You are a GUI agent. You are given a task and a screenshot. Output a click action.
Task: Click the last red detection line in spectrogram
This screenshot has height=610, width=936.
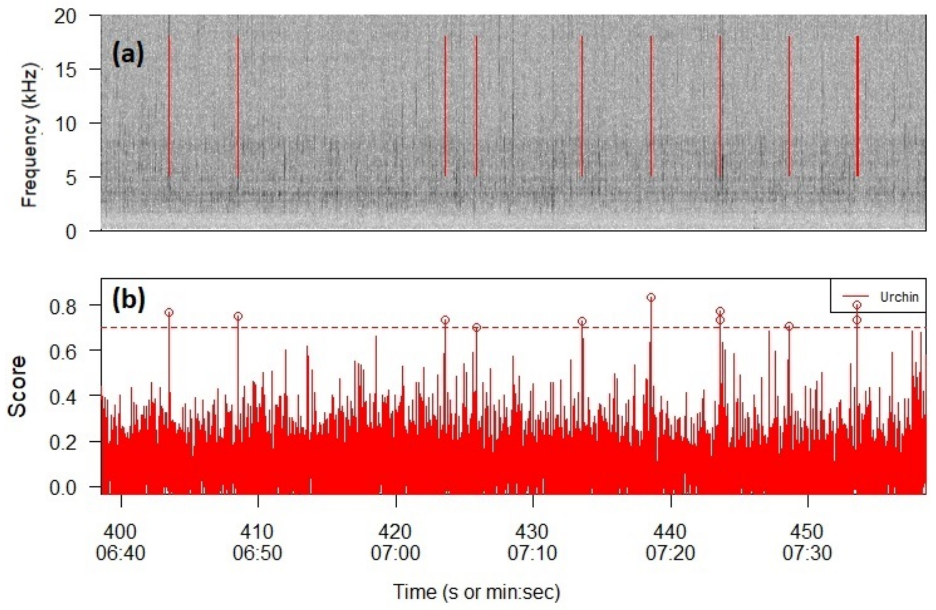point(857,106)
